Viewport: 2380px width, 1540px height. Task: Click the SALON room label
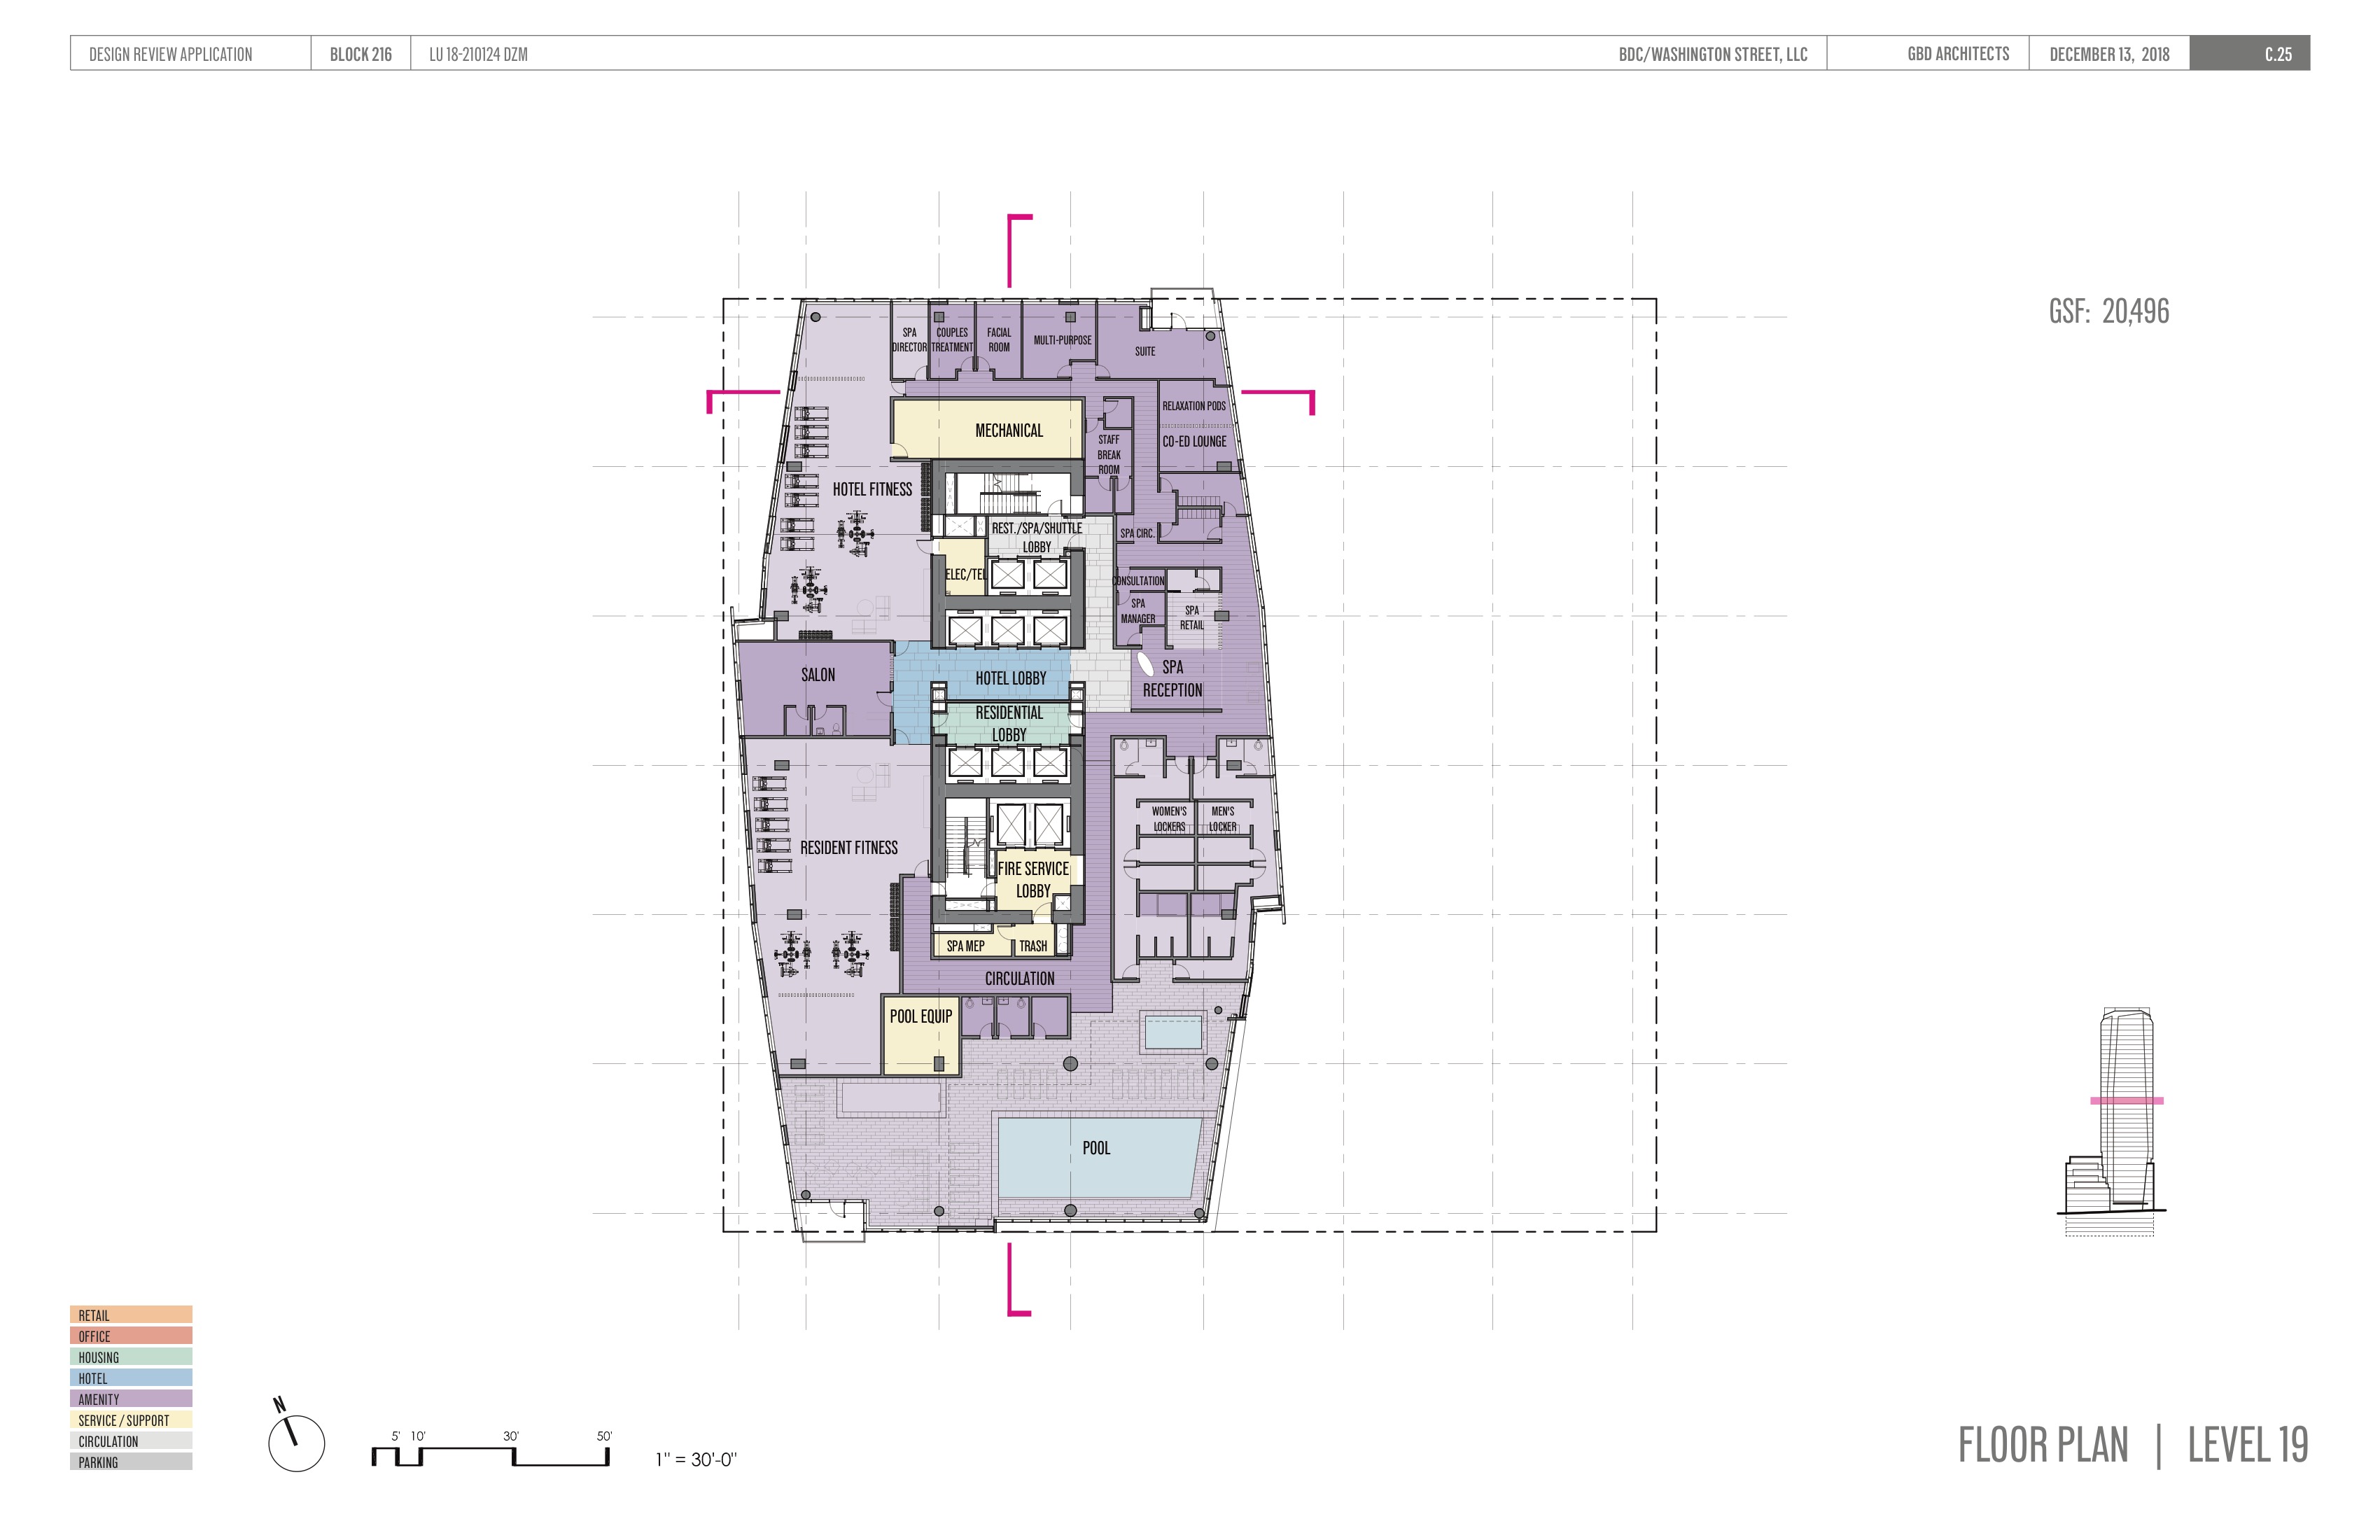click(818, 675)
